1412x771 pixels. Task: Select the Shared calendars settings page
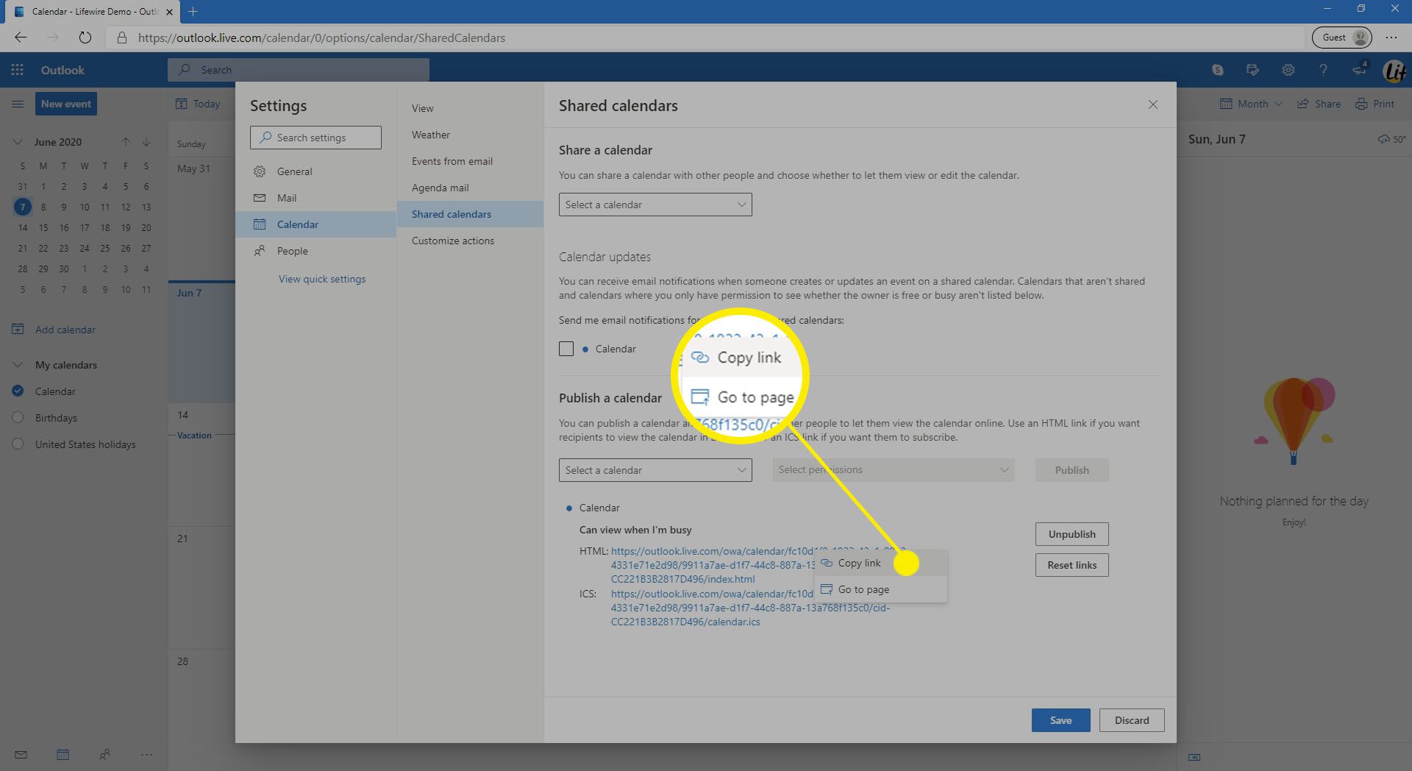click(471, 214)
